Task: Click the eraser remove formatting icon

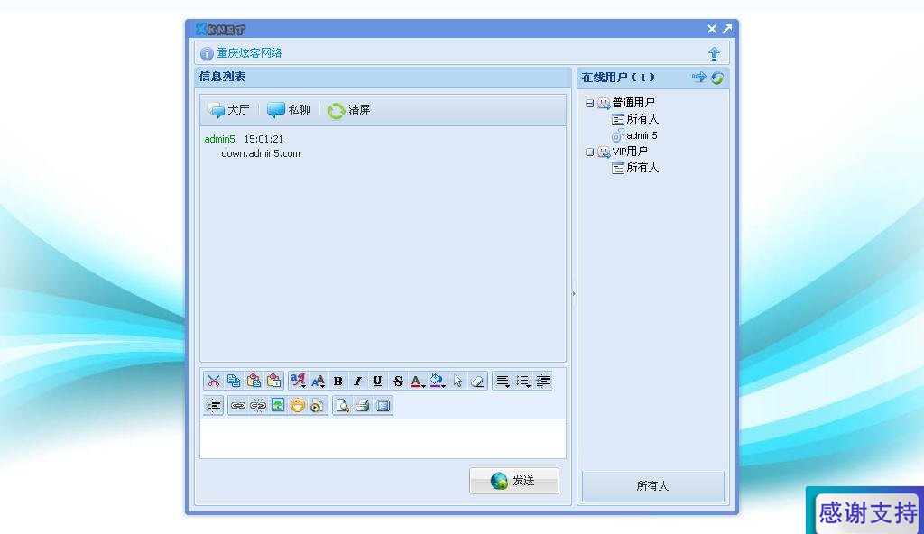Action: [477, 381]
